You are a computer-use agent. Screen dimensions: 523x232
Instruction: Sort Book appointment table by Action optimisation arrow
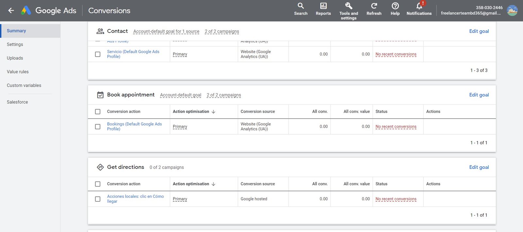click(x=213, y=111)
